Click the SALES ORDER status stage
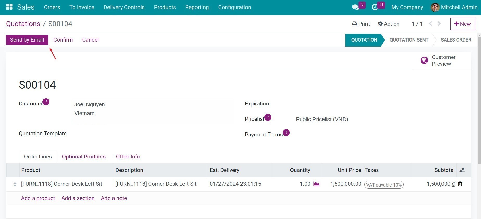Image resolution: width=481 pixels, height=219 pixels. click(456, 40)
